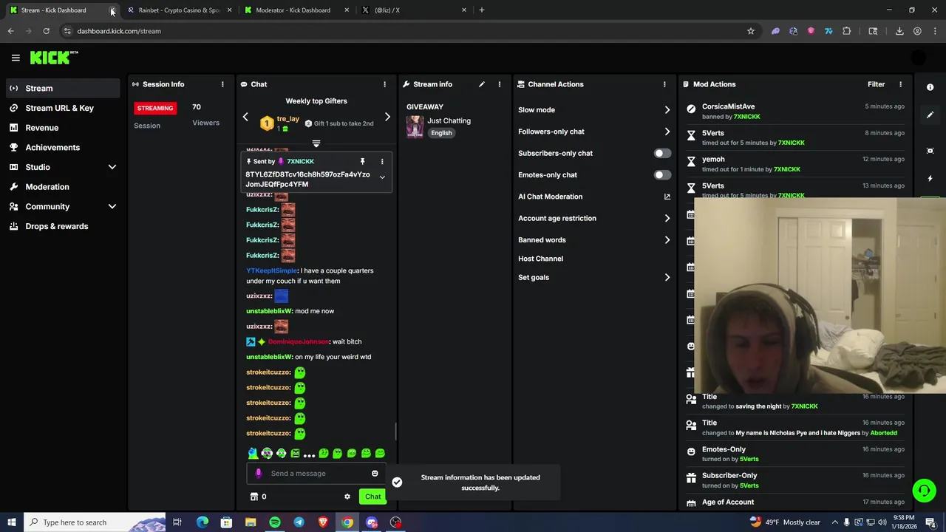Viewport: 946px width, 532px height.
Task: Expand the pinned message chevron
Action: (x=382, y=177)
